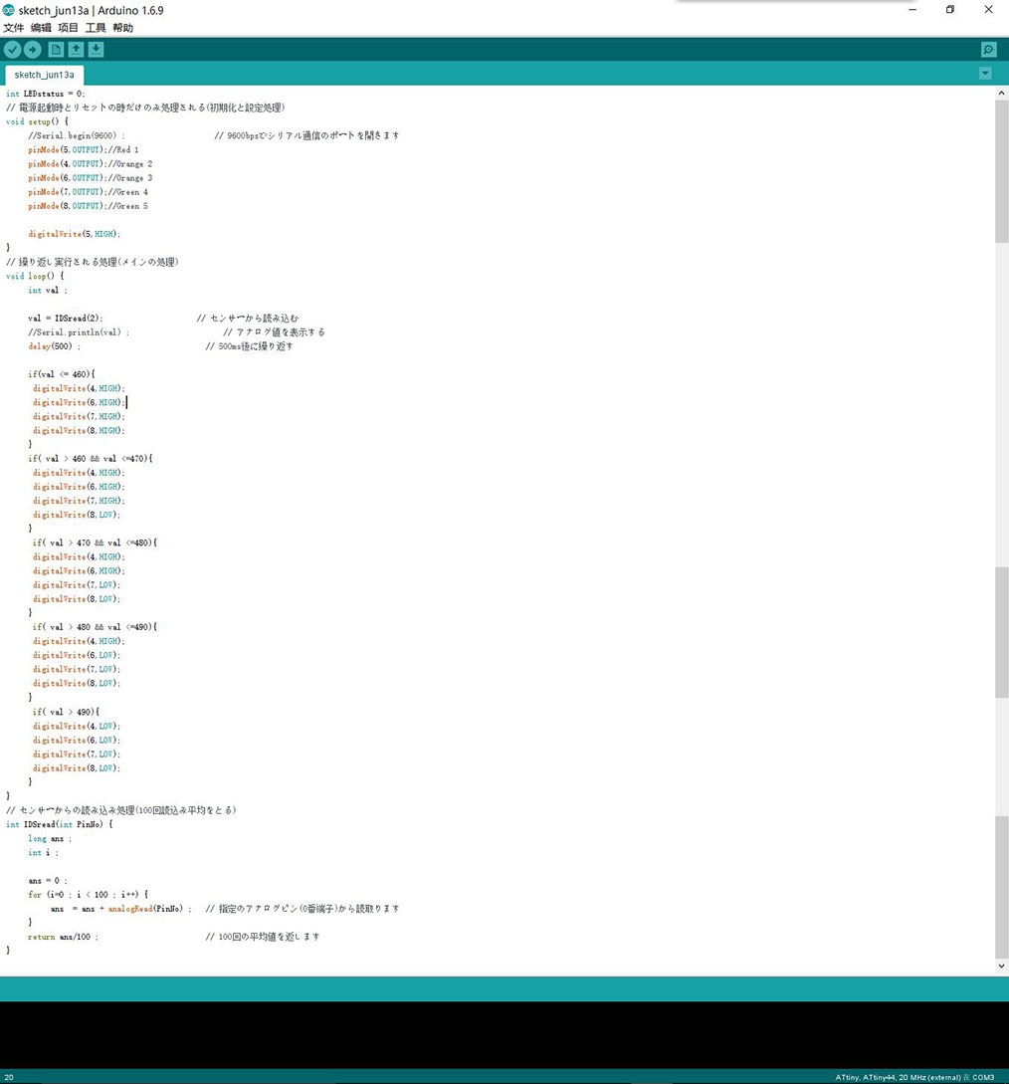Click 'pinMode(4,OUTPUT);//Orange 2' line

[x=91, y=164]
